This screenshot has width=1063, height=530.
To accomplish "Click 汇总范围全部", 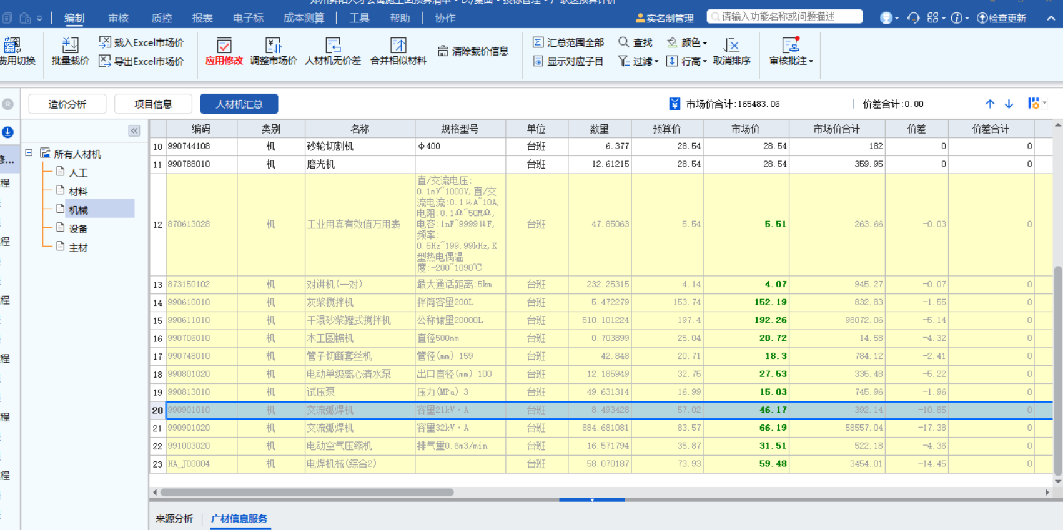I will 568,42.
